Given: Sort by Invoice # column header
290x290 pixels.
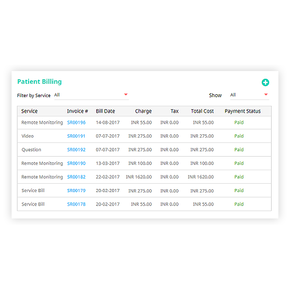Looking at the screenshot, I should (77, 111).
